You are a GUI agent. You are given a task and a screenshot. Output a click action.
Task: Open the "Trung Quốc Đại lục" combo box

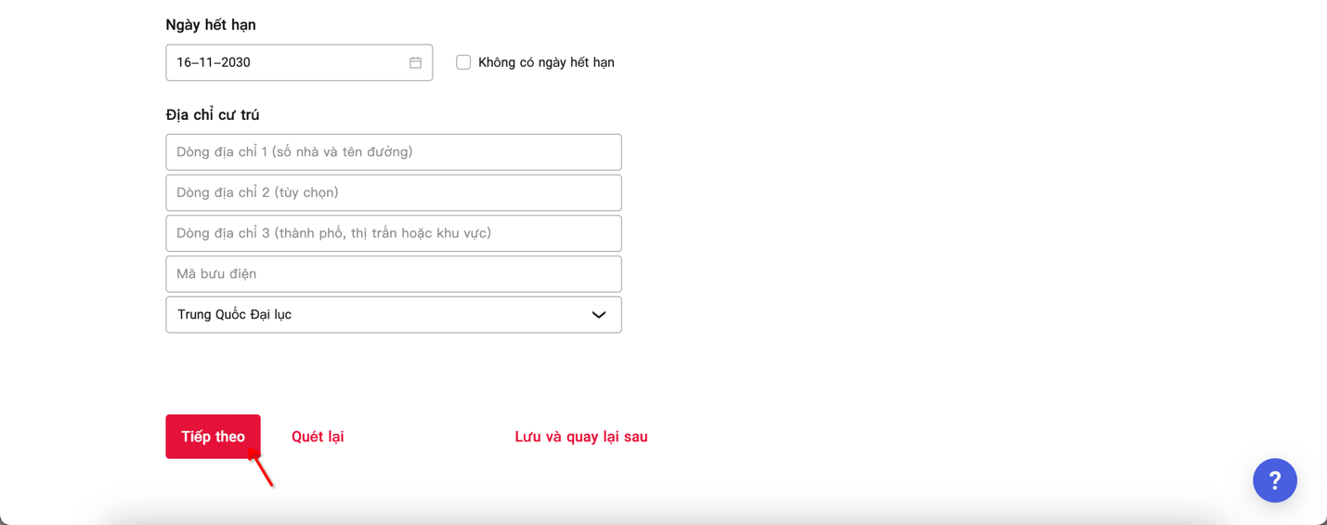coord(371,315)
